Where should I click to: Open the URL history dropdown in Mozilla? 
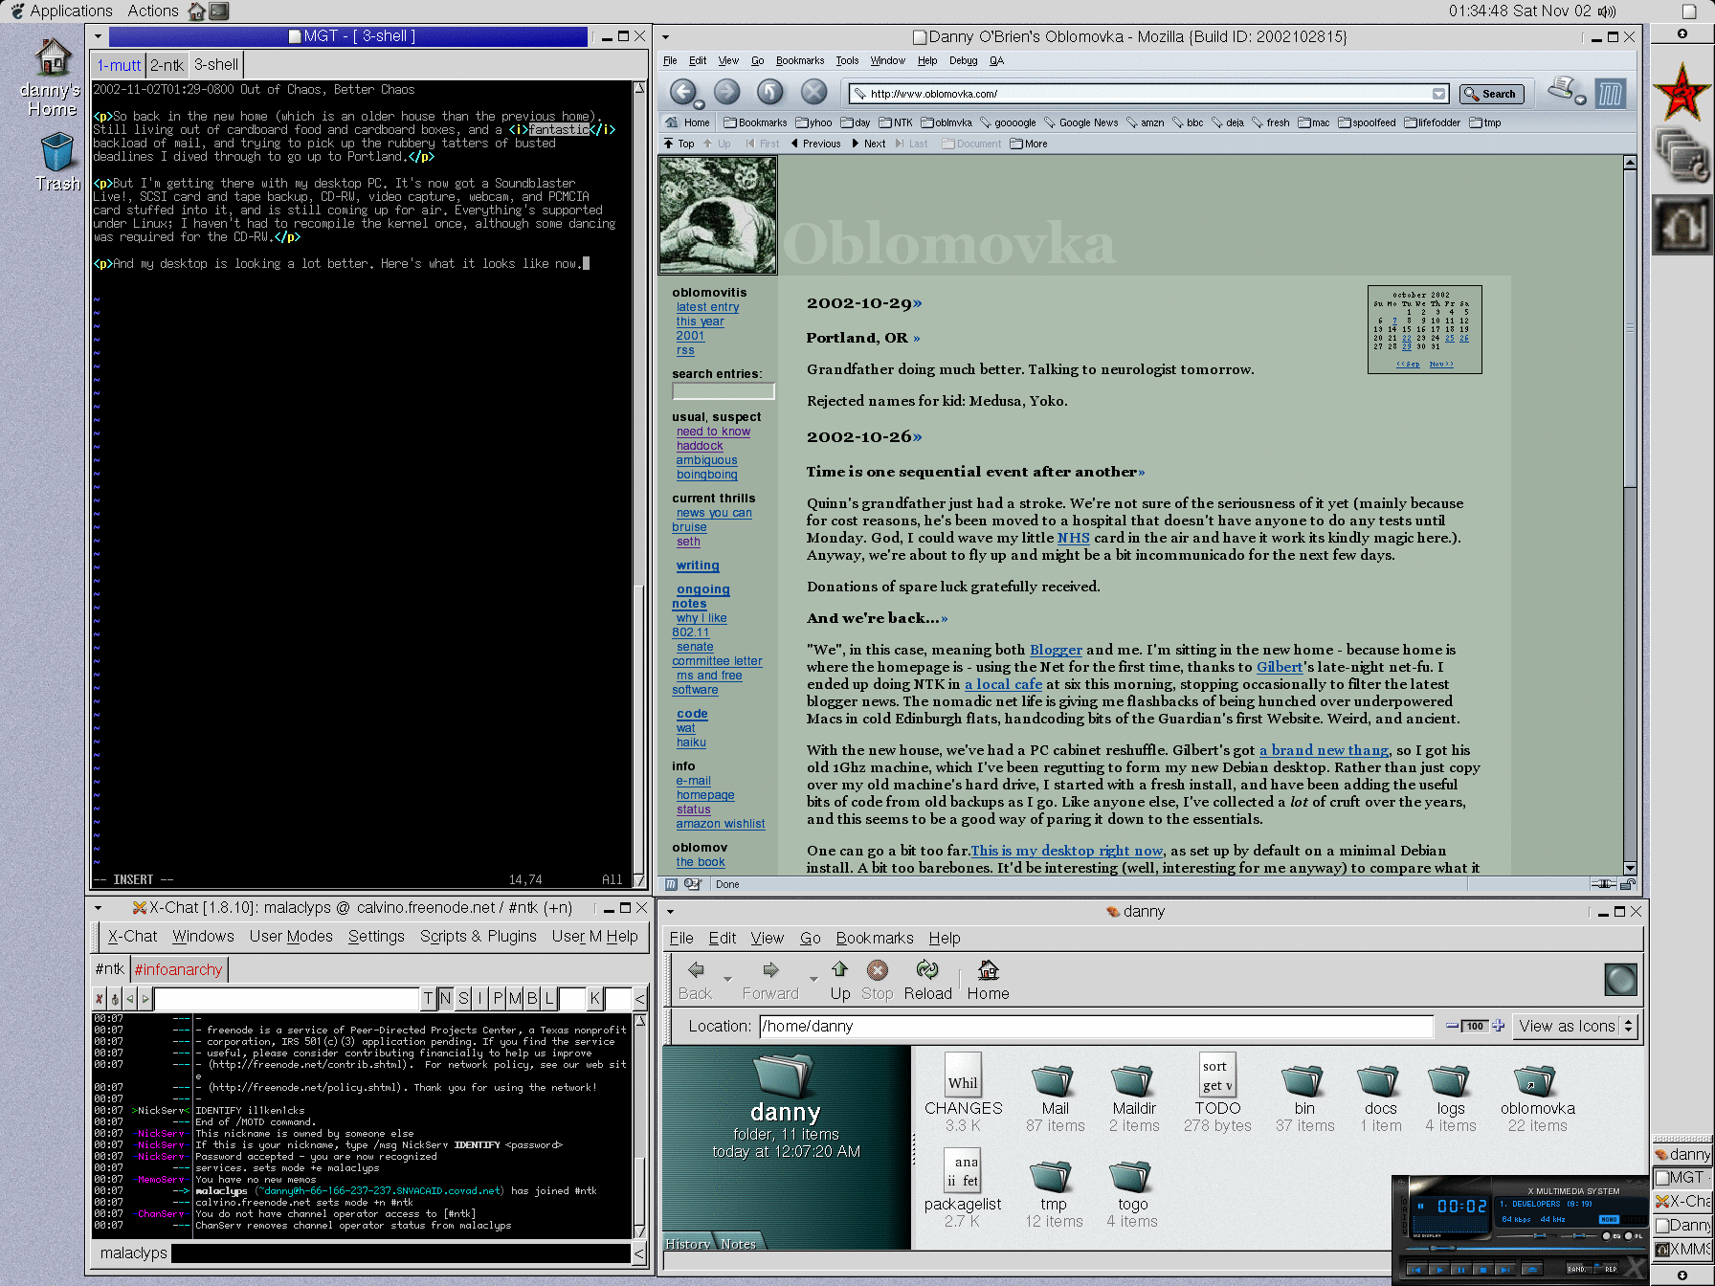(1438, 94)
